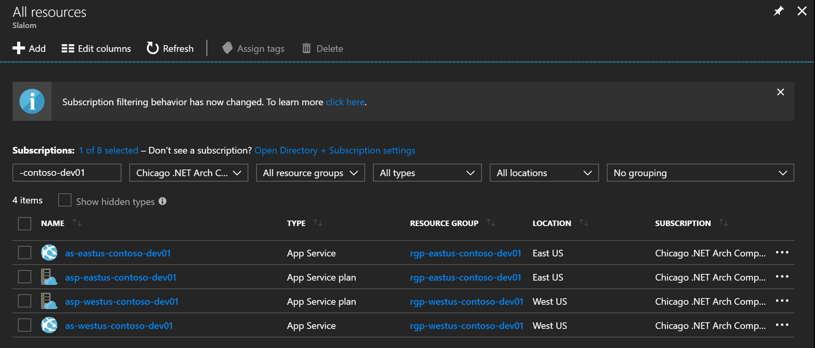
Task: Click the blue info icon in banner
Action: coord(32,101)
